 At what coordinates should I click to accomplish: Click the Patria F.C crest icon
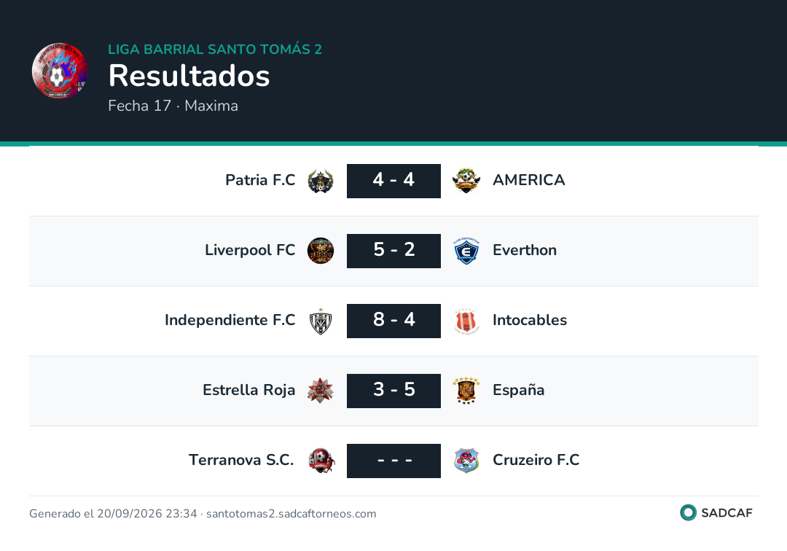pyautogui.click(x=320, y=181)
